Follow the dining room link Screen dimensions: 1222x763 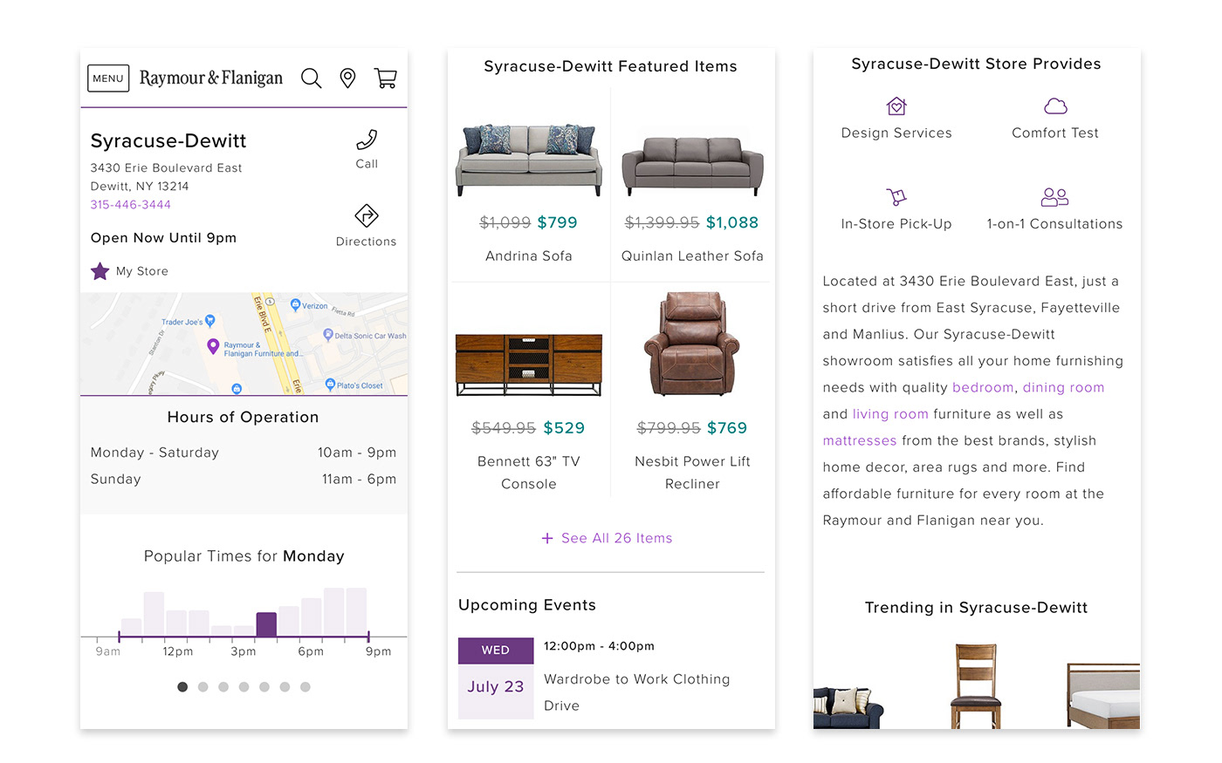coord(1063,388)
